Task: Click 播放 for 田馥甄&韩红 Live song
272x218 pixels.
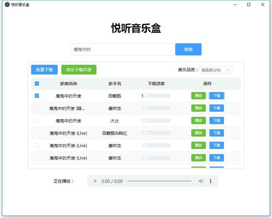Action: pyautogui.click(x=199, y=133)
